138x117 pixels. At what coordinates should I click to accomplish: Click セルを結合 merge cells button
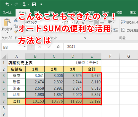[129, 30]
